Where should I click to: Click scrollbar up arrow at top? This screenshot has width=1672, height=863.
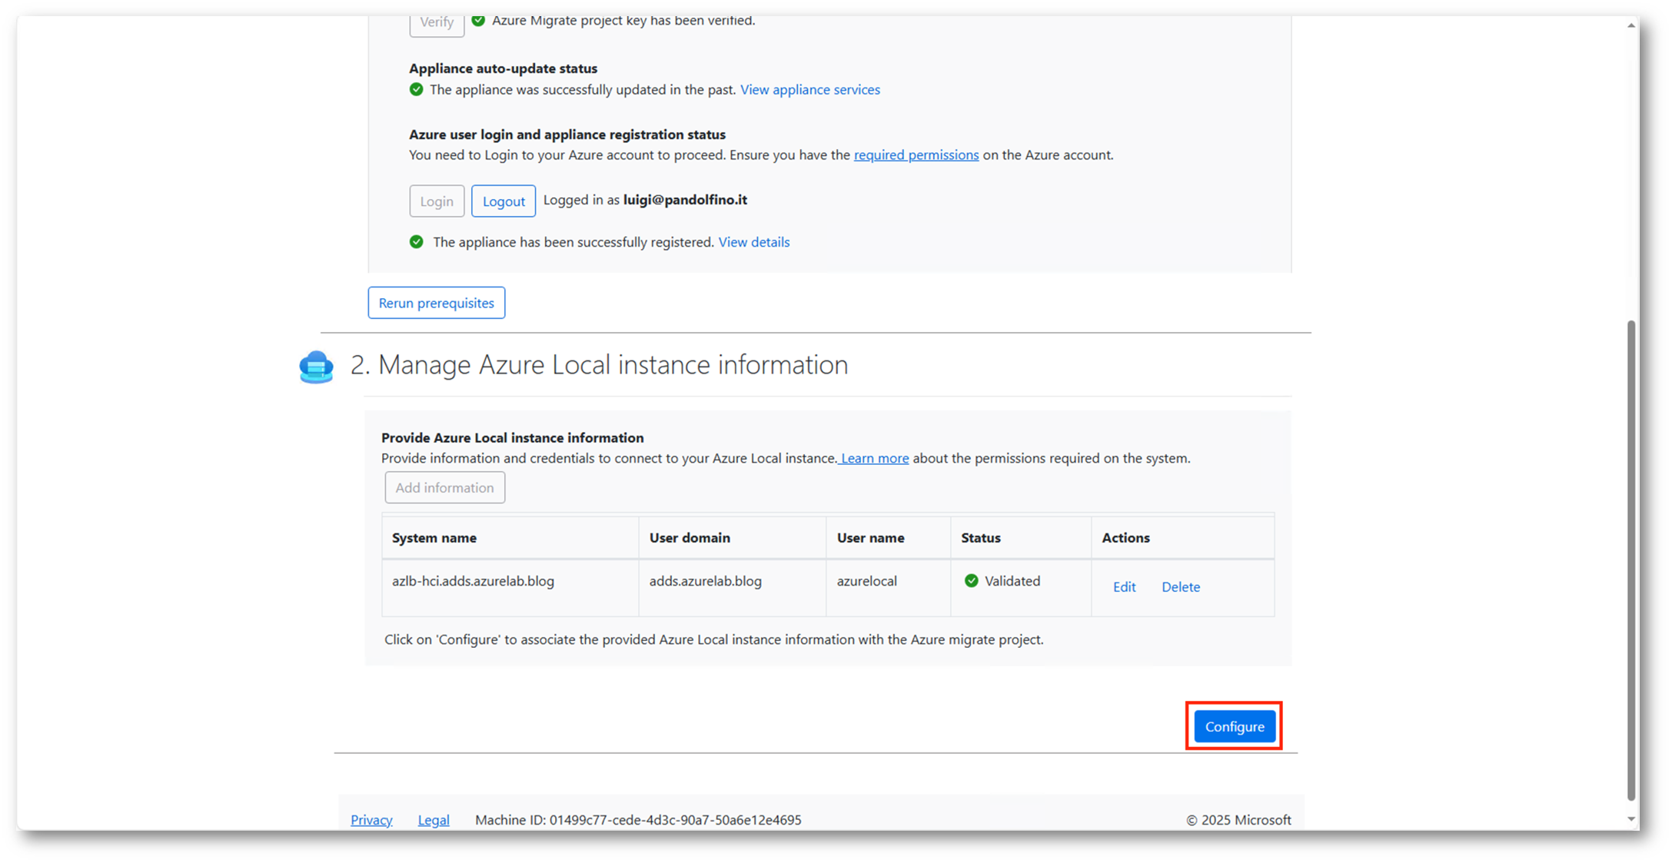1630,25
